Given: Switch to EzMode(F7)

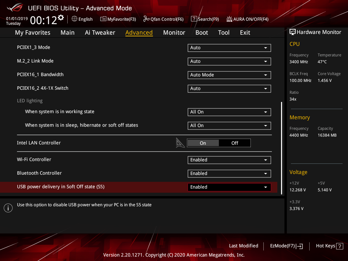Looking at the screenshot, I should point(286,246).
